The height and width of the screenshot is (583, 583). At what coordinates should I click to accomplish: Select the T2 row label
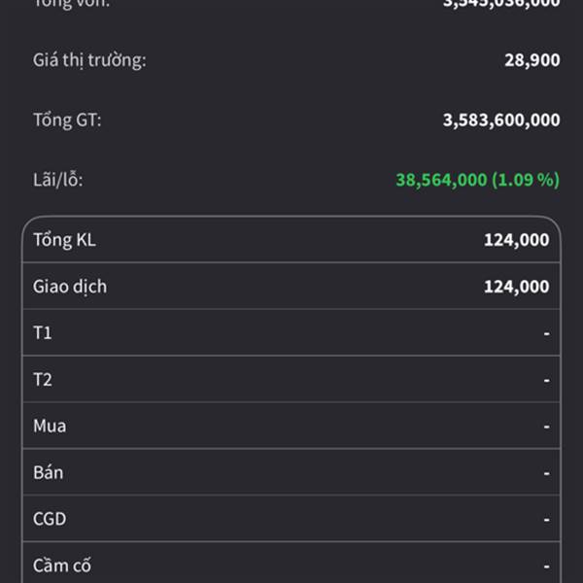43,380
